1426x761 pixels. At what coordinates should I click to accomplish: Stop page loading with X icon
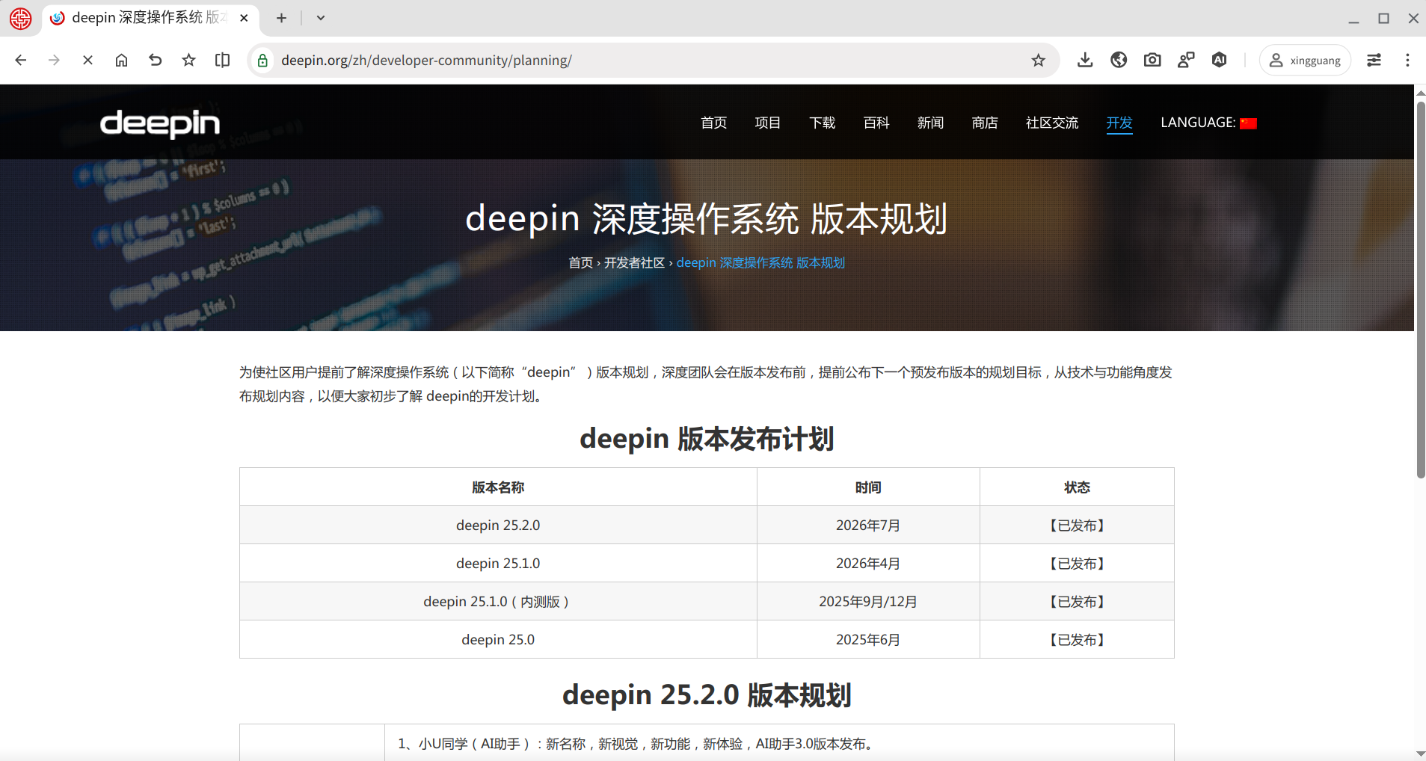[87, 60]
